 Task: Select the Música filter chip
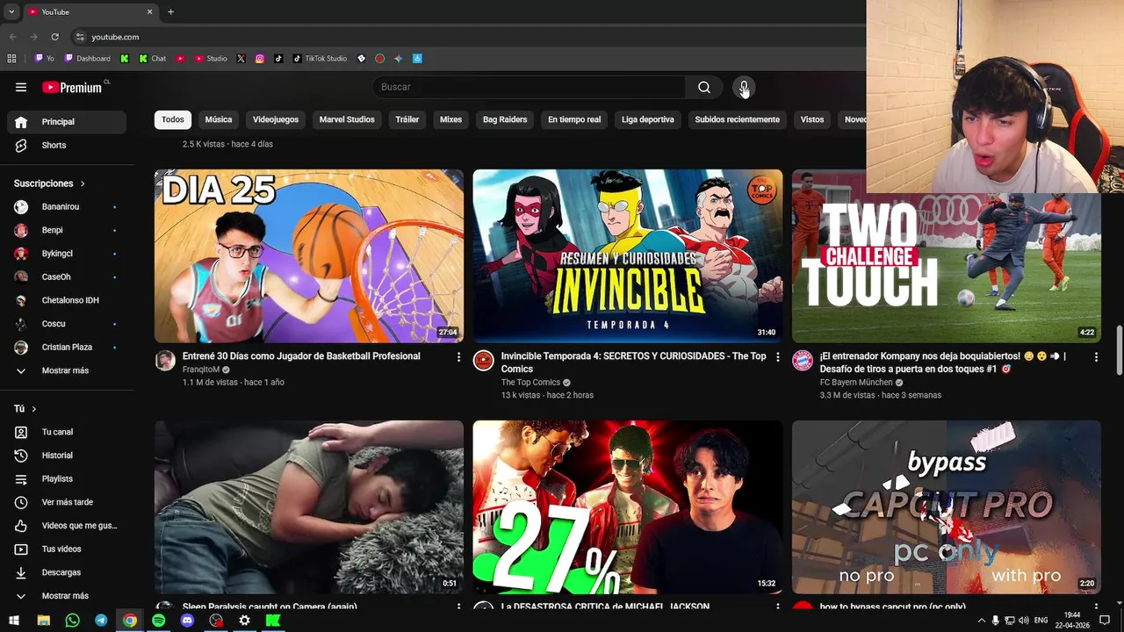(x=219, y=119)
